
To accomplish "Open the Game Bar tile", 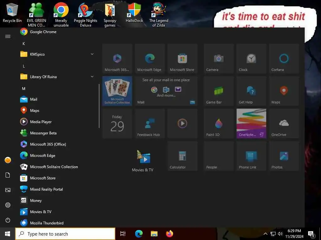I will 218,91.
